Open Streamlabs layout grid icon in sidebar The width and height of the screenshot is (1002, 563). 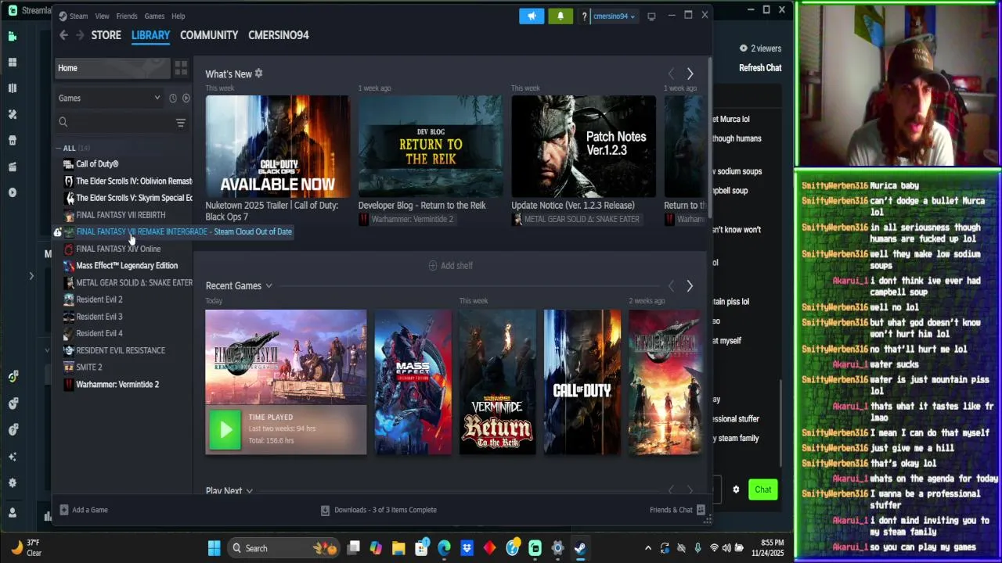tap(12, 62)
